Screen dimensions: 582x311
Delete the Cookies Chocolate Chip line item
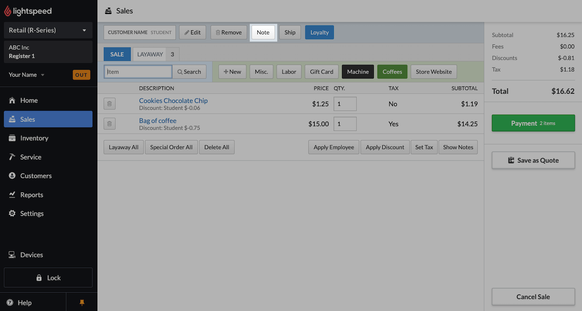tap(110, 104)
